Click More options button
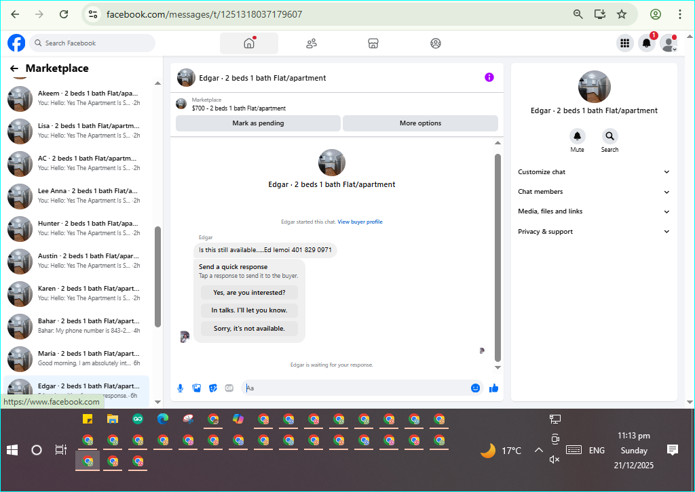Image resolution: width=695 pixels, height=492 pixels. point(420,123)
